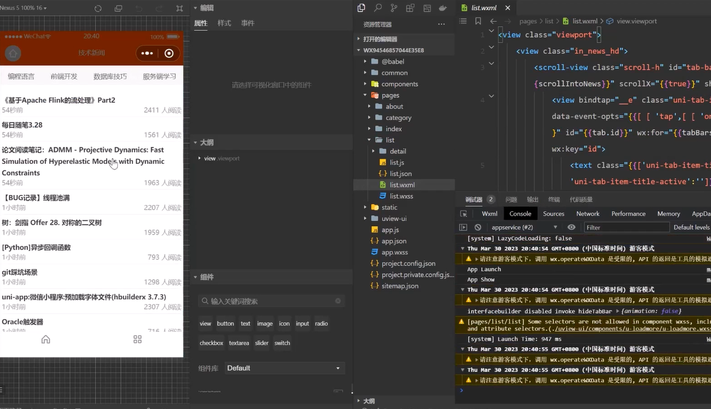Click the capsule close circle icon

(169, 53)
